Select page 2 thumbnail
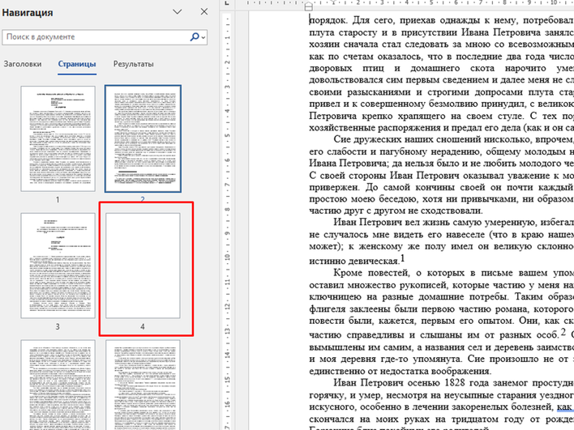574x430 pixels. click(143, 138)
